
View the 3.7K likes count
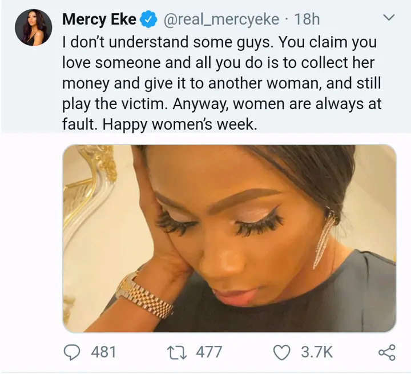tap(317, 352)
